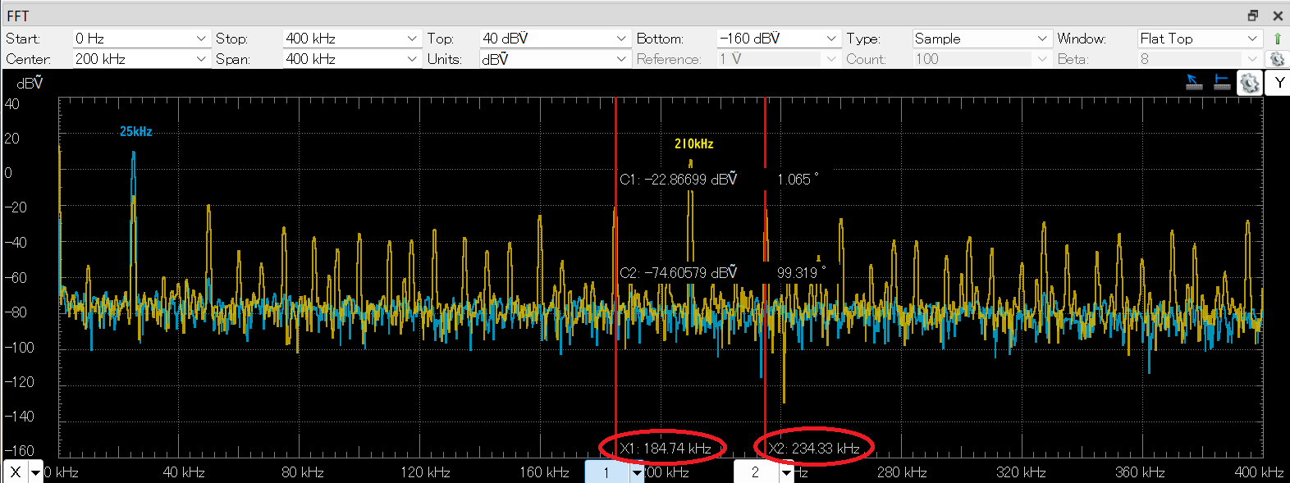Open the Type dropdown set to Sample
The image size is (1290, 483).
1041,39
